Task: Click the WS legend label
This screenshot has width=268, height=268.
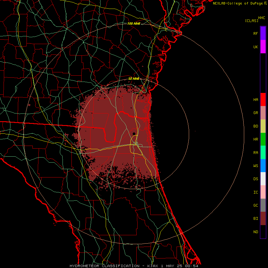Action: 256,166
